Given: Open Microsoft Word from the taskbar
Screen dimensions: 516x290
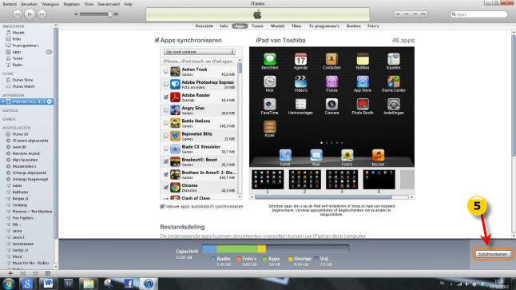Looking at the screenshot, I should pos(48,284).
